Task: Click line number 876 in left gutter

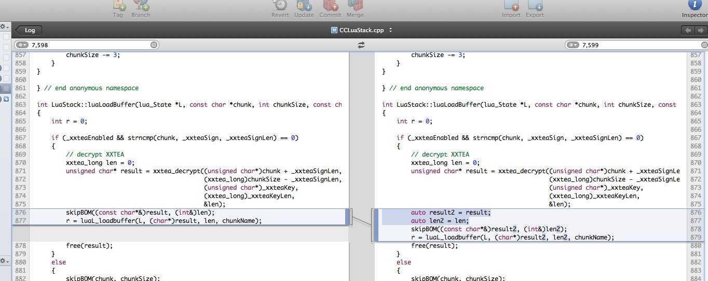Action: pyautogui.click(x=20, y=213)
